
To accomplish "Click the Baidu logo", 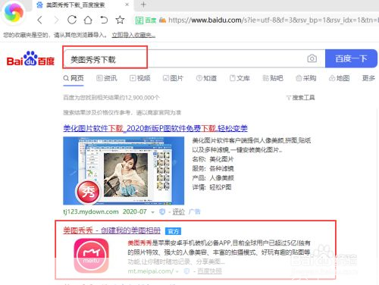I will click(x=30, y=58).
